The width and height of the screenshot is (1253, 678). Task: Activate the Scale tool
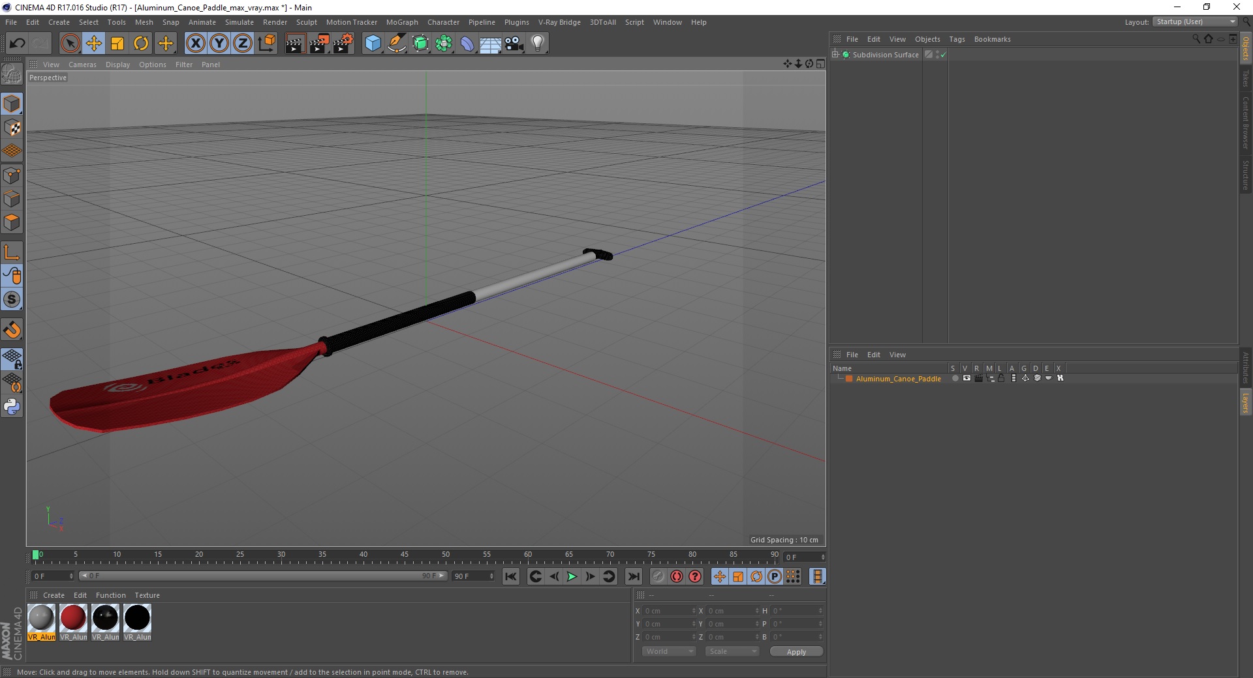[x=117, y=44]
